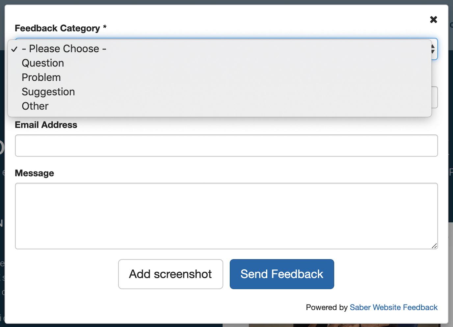
Task: Open the Saber Website Feedback link
Action: click(x=393, y=307)
